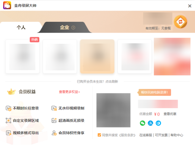Open the 《服务条款》 terms link

[x=127, y=135]
